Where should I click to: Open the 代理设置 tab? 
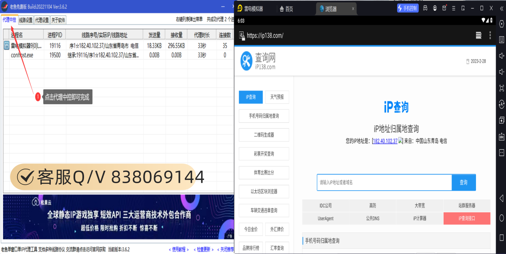tap(42, 20)
